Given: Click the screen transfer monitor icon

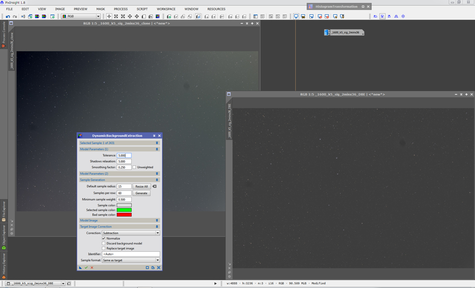Looking at the screenshot, I should (296, 16).
